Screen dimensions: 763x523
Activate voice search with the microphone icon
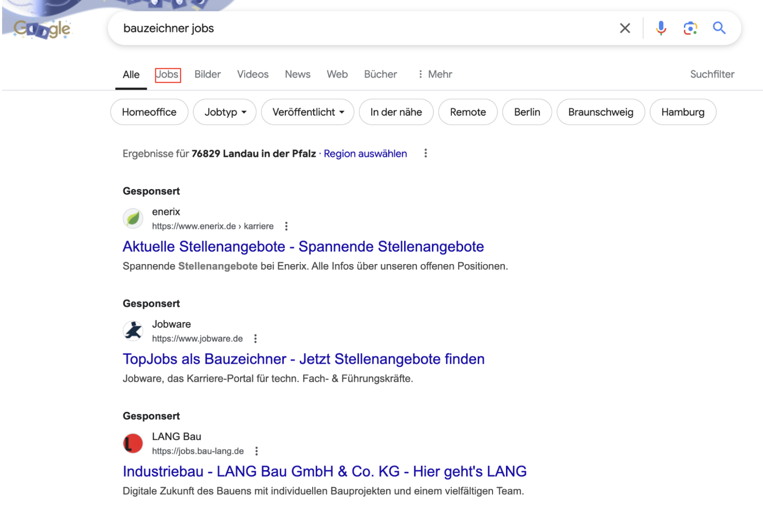tap(661, 28)
